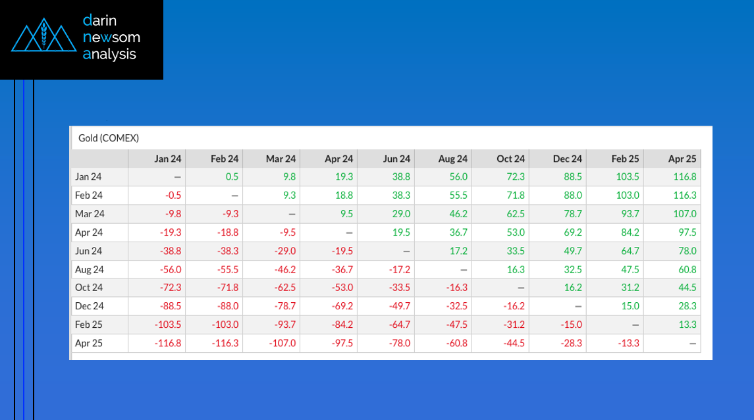Choose the Dec 24 column header

coord(568,159)
